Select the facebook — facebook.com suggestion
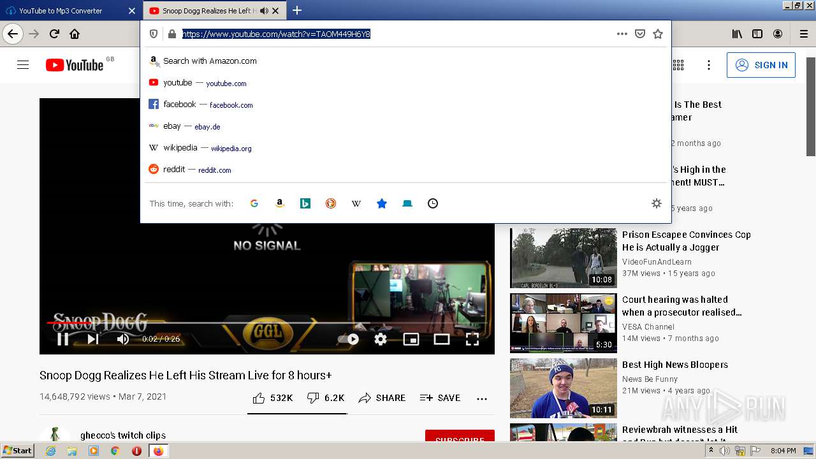 tap(405, 105)
